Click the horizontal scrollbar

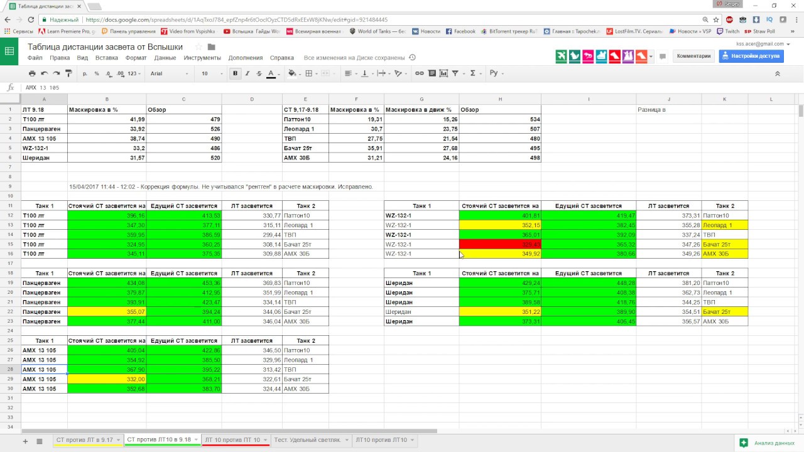click(x=229, y=431)
